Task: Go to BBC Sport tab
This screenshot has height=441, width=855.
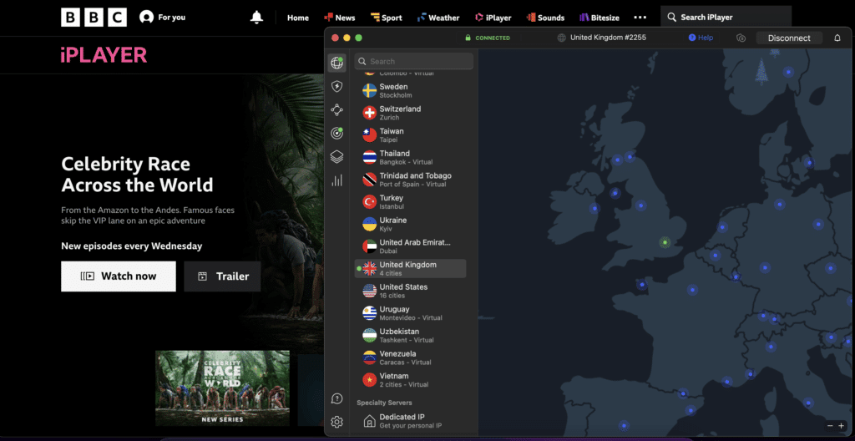Action: 386,18
